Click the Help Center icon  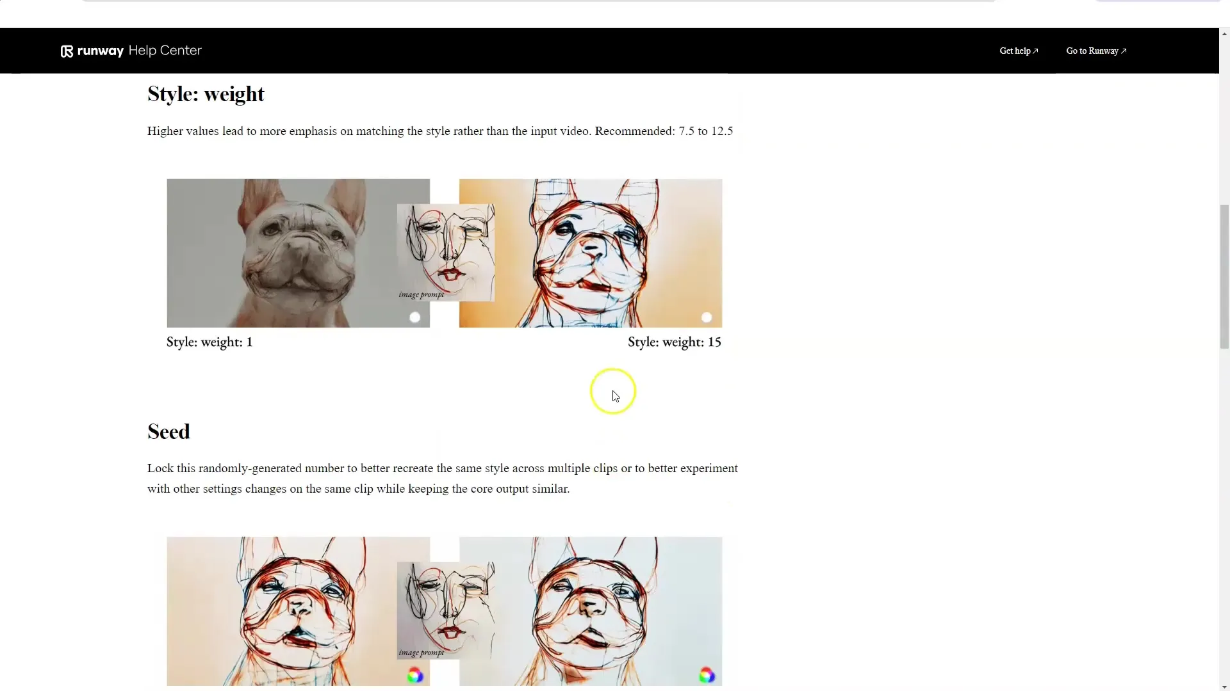tap(67, 51)
